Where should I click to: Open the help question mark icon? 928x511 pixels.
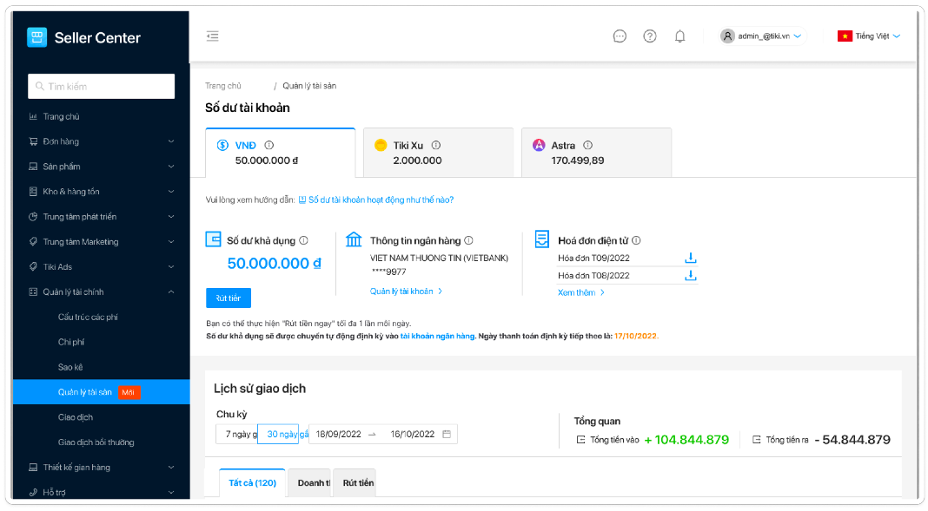(x=650, y=36)
